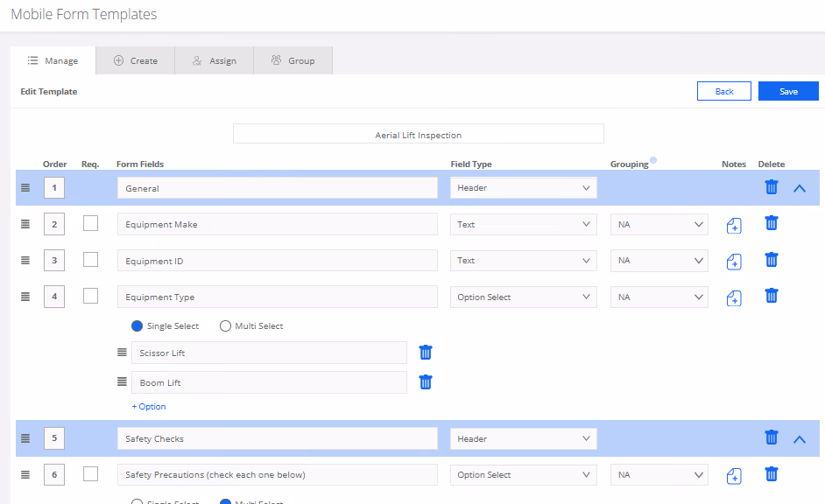Switch to the Group tab
The height and width of the screenshot is (504, 825).
(x=293, y=60)
